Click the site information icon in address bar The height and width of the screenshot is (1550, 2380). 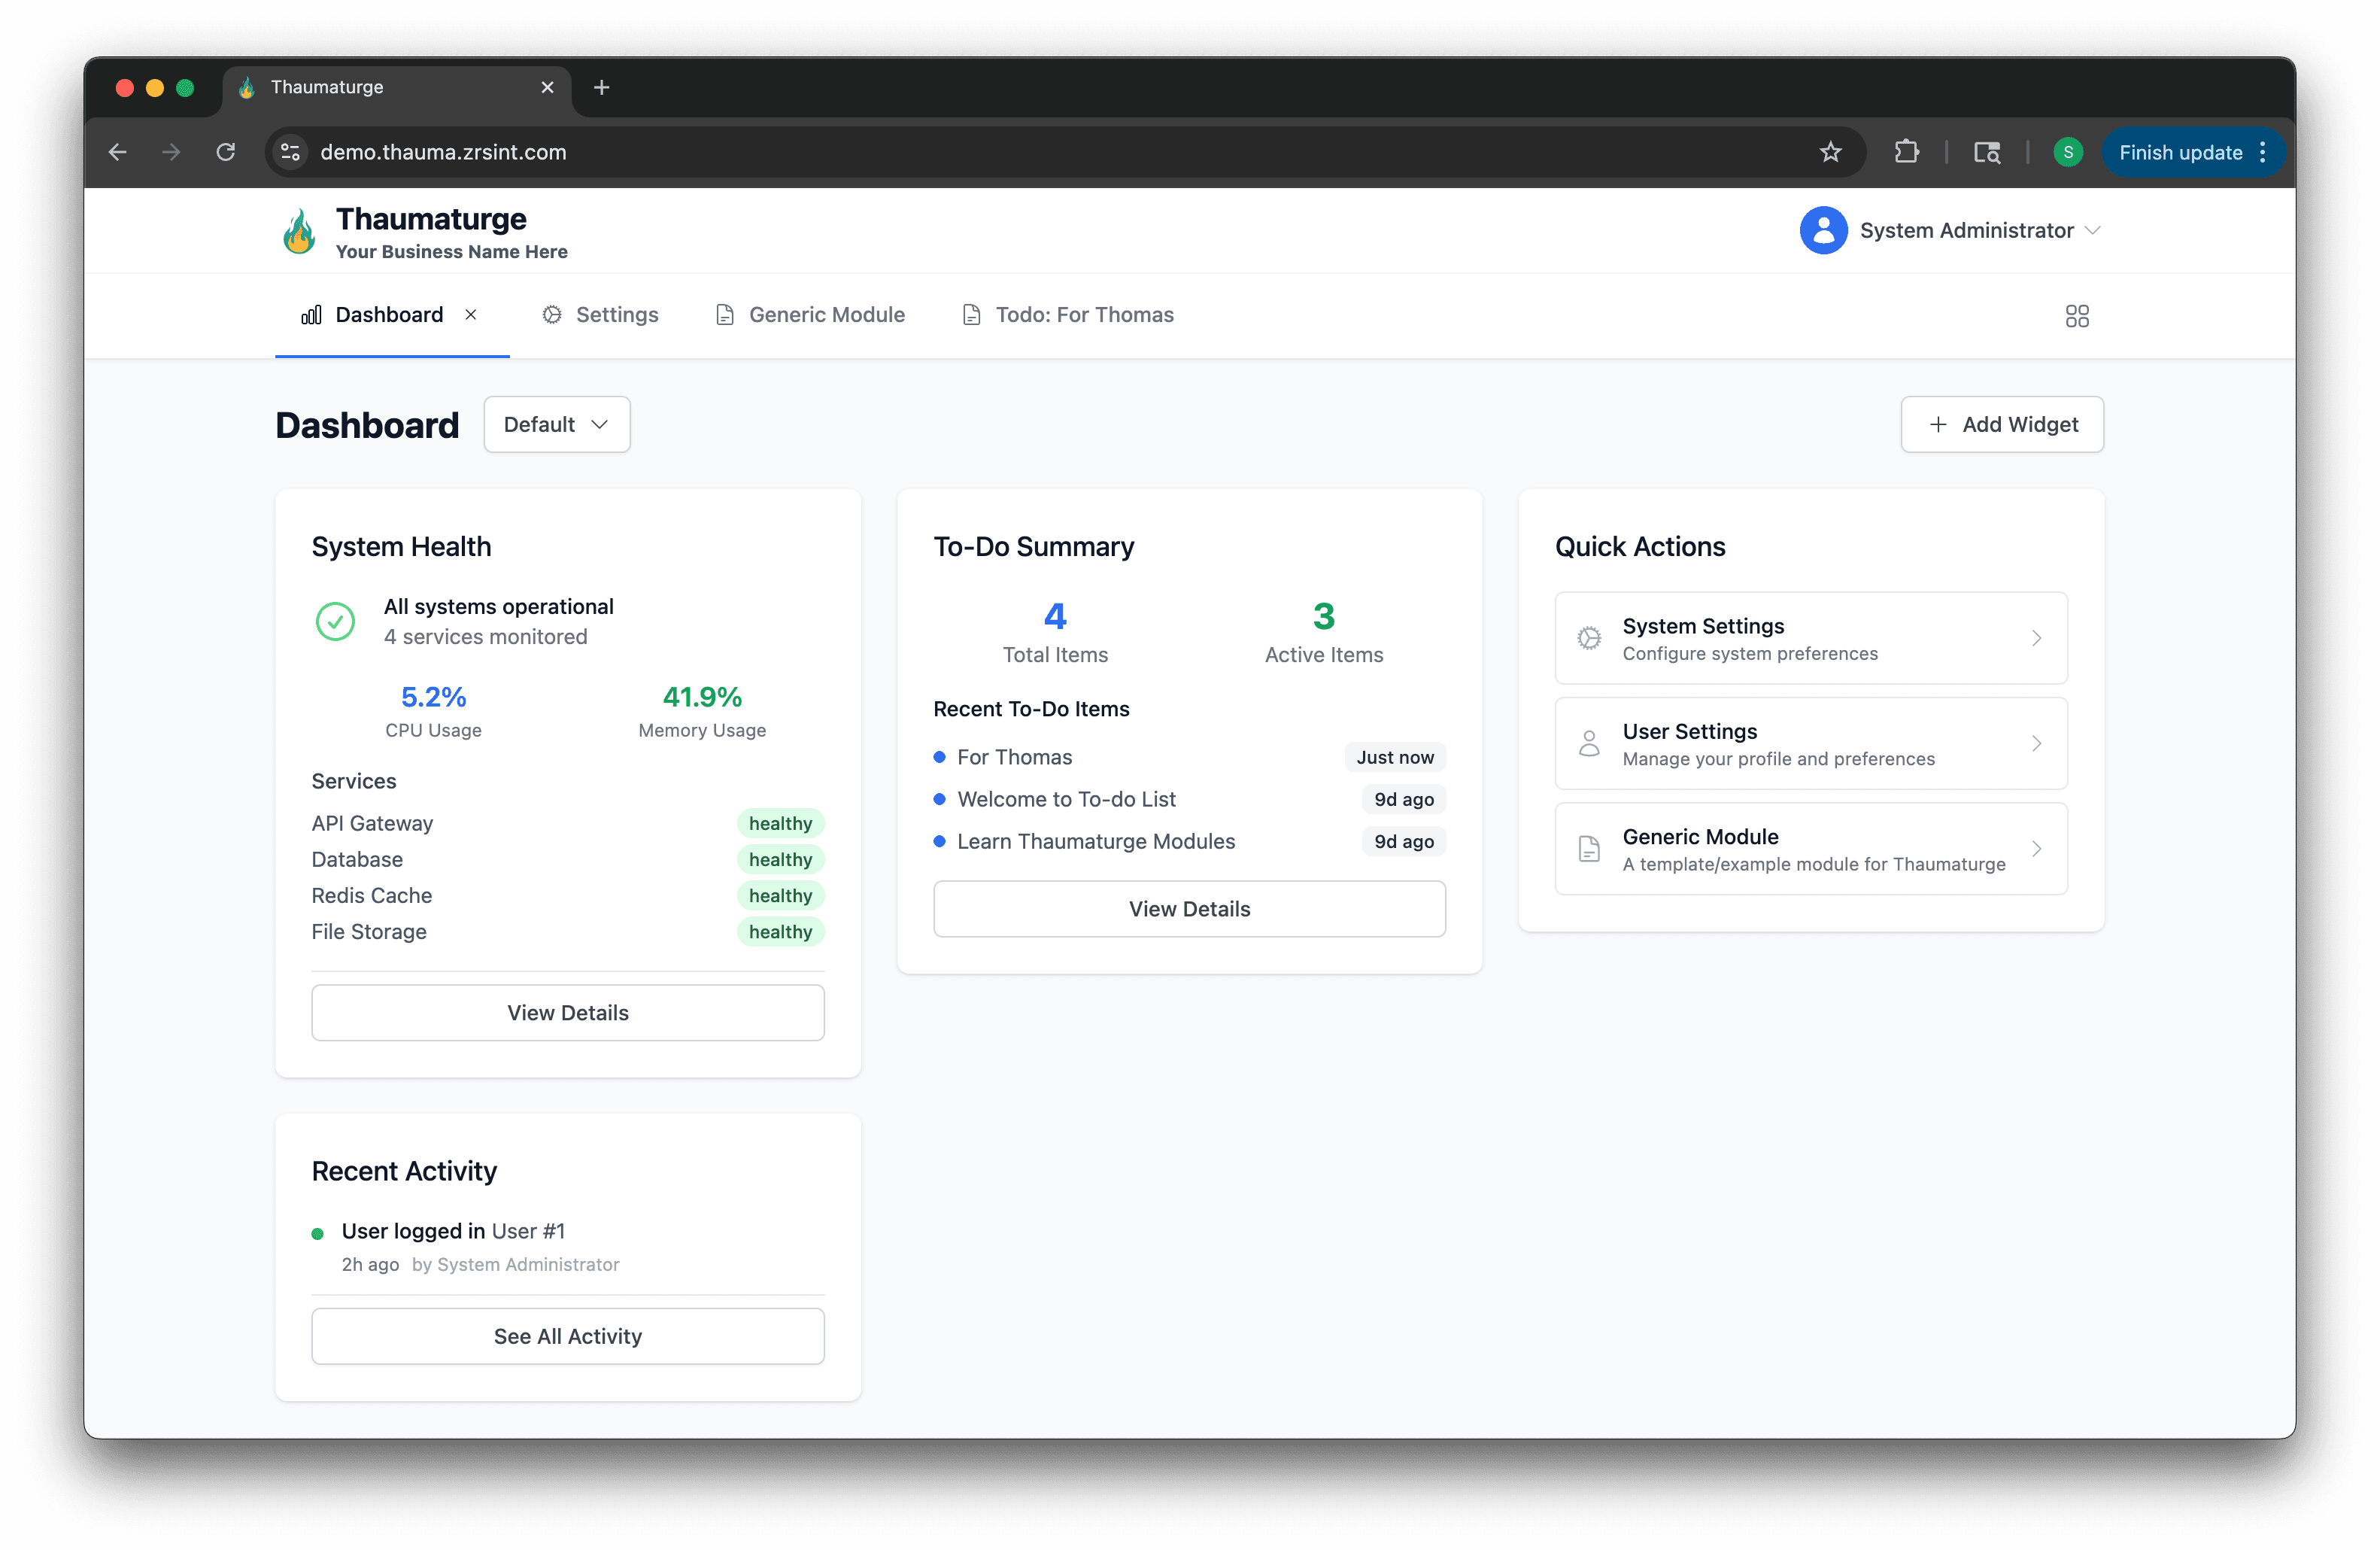[291, 152]
